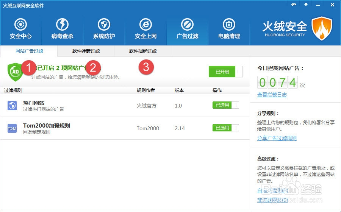This screenshot has width=341, height=212.
Task: Click the 今日拦截网站广告 heading
Action: [x=280, y=68]
